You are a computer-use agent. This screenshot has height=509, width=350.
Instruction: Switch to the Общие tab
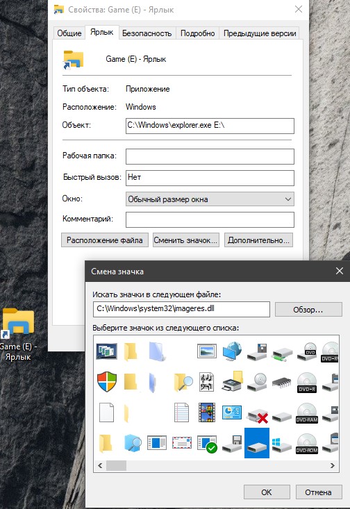[69, 33]
